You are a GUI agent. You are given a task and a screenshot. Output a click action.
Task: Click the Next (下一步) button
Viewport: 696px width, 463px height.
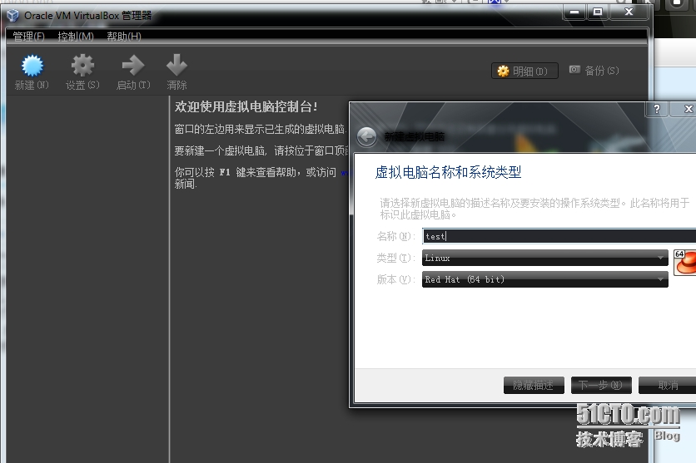(600, 385)
